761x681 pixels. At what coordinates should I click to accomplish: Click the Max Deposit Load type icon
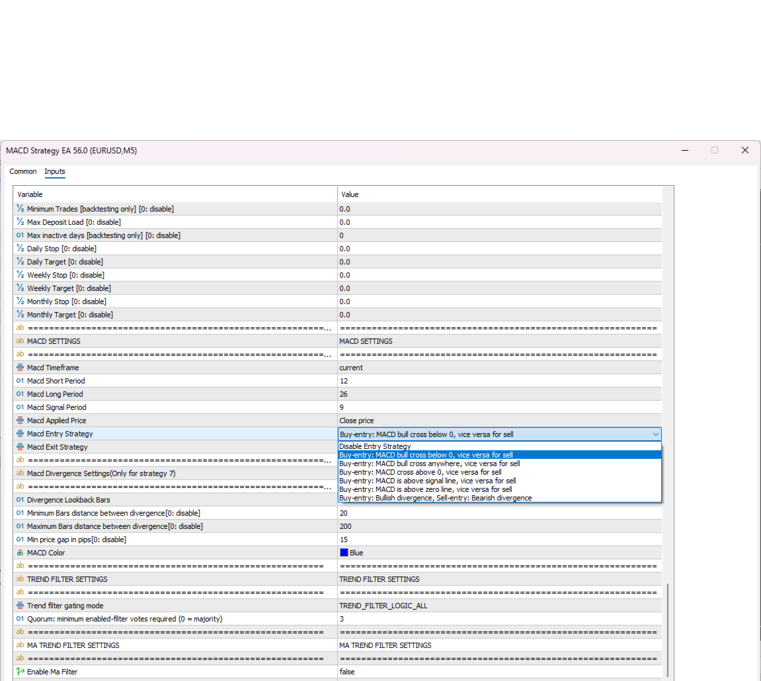[x=20, y=222]
